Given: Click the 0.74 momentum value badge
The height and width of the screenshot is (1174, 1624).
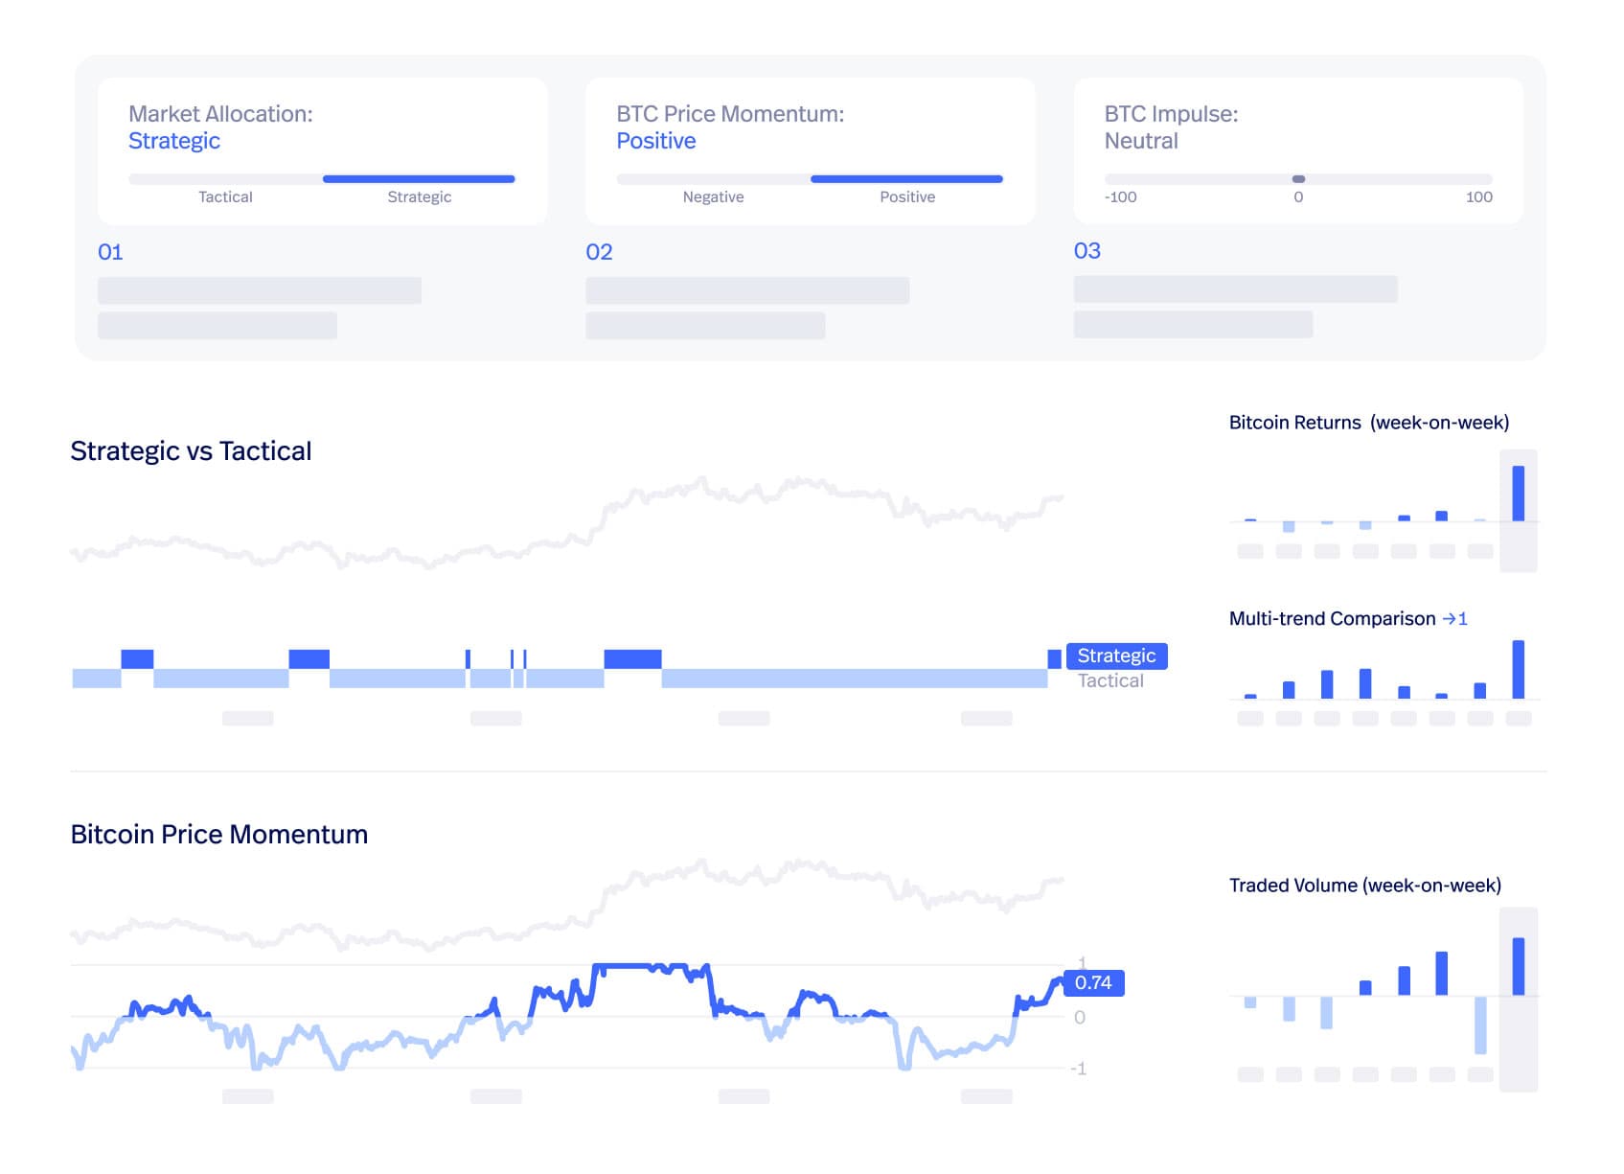Looking at the screenshot, I should point(1093,982).
